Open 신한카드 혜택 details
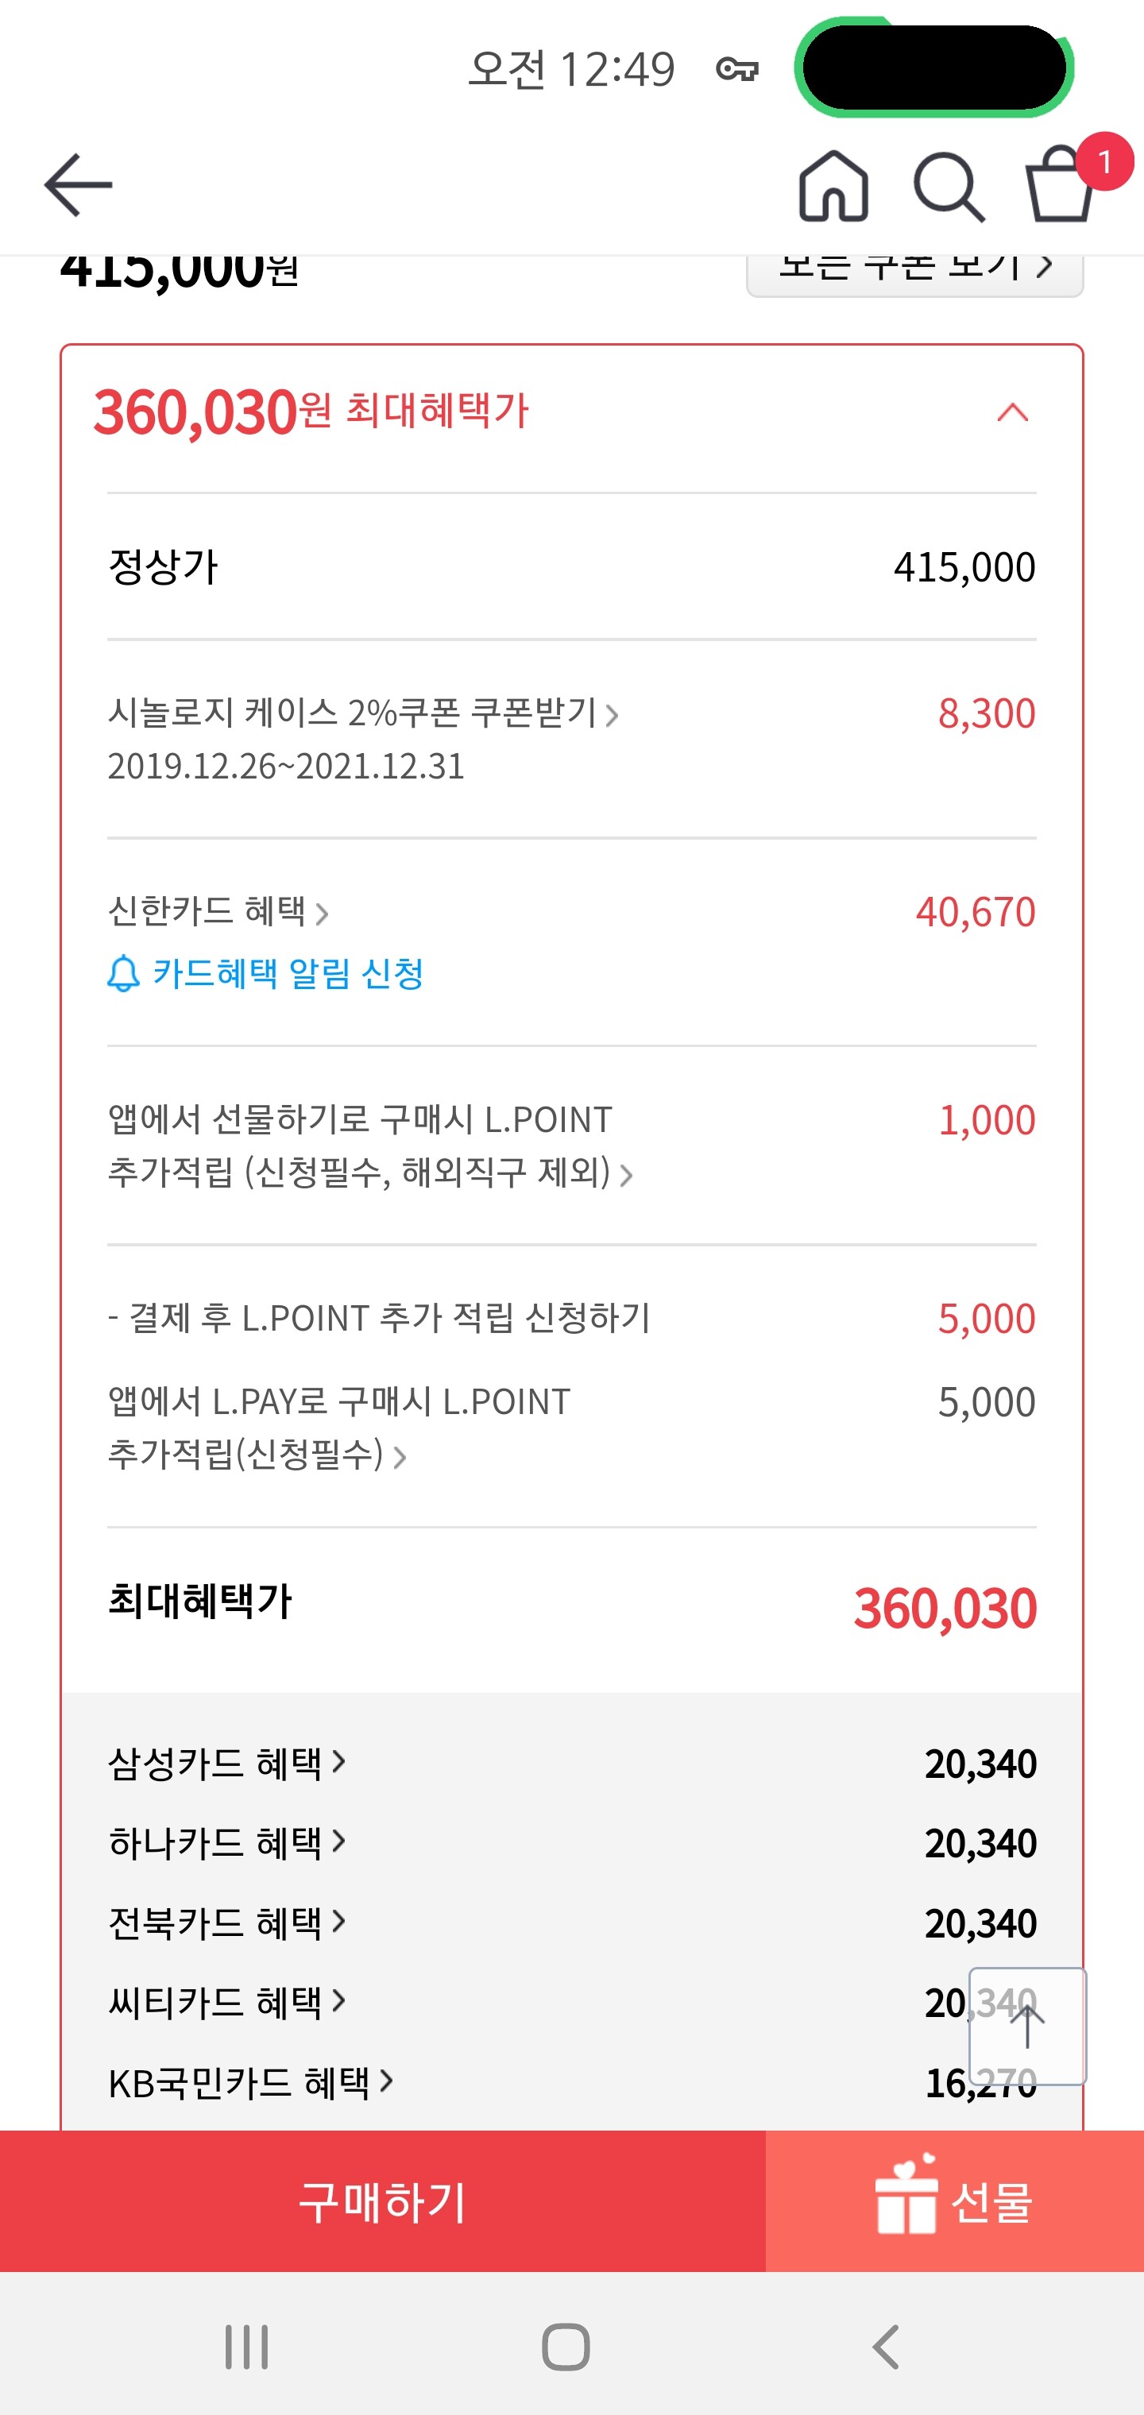This screenshot has height=2415, width=1144. coord(218,911)
